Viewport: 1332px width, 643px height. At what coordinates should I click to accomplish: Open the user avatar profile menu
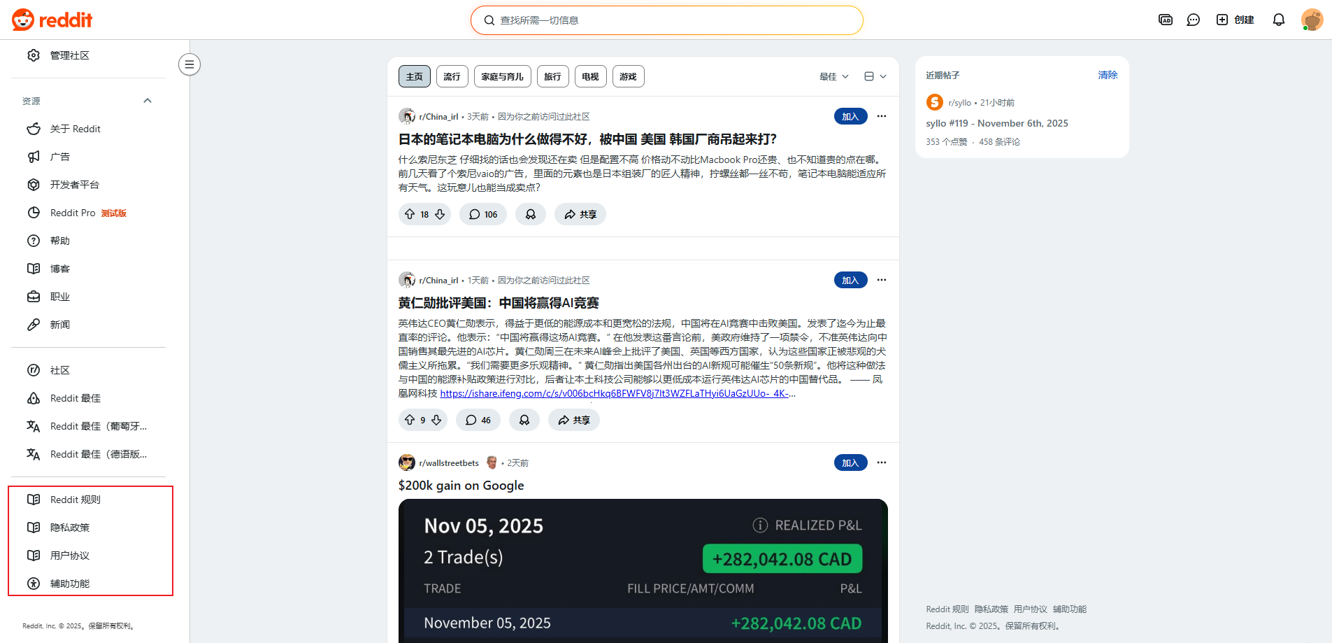[x=1312, y=20]
